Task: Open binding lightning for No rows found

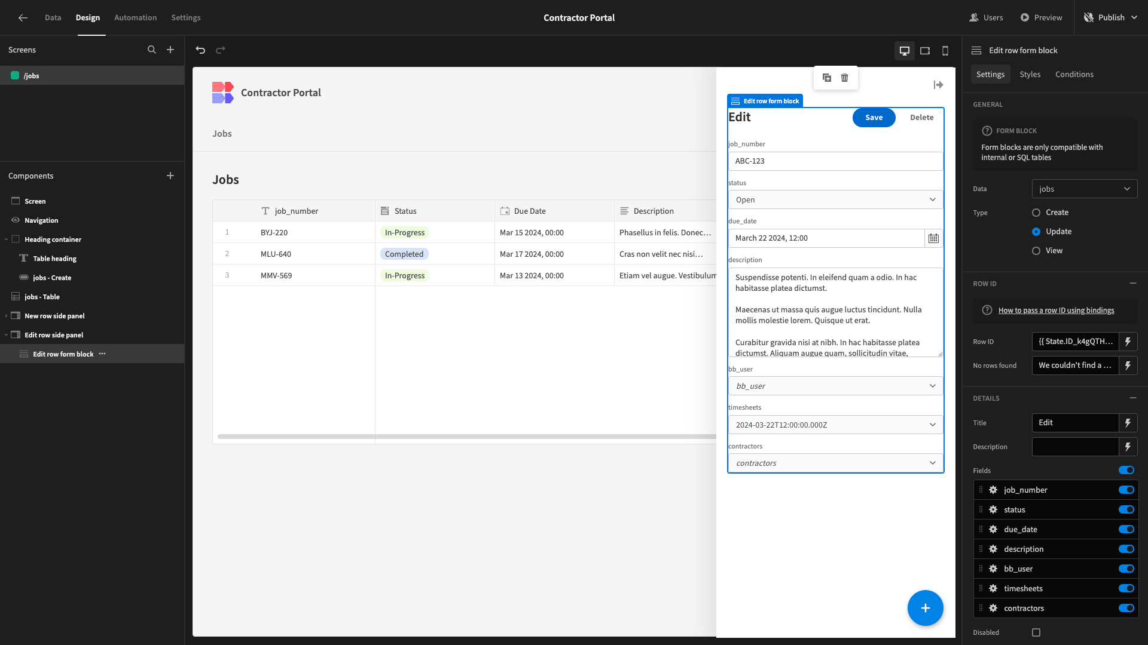Action: 1128,365
